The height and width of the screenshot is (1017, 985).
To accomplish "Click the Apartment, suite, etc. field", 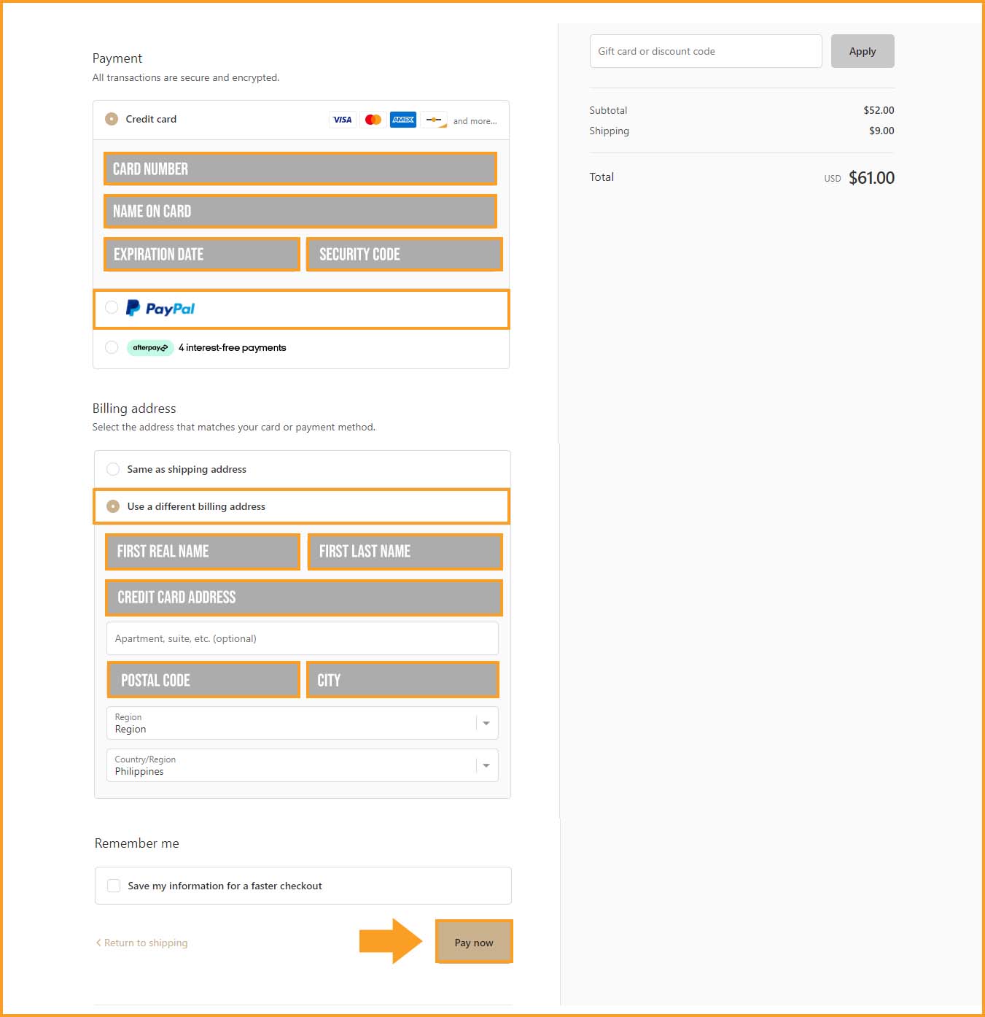I will (x=303, y=638).
